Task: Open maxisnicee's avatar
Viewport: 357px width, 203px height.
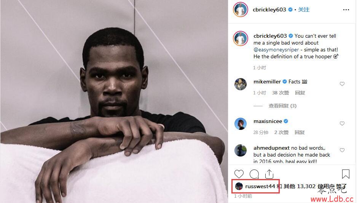Action: tap(241, 124)
